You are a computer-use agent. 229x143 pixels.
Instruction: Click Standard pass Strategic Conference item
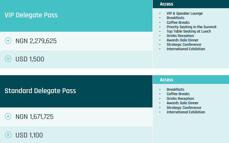(184, 108)
